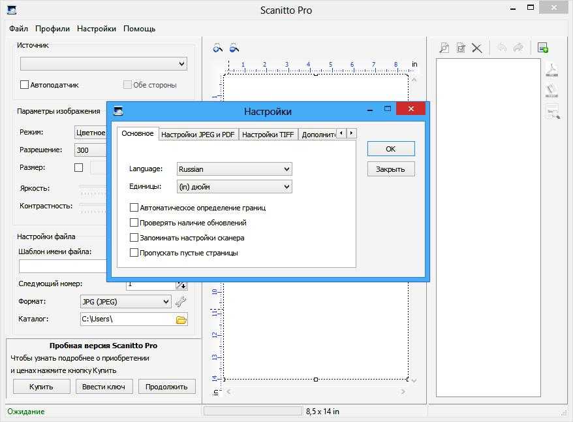573x422 pixels.
Task: Click the add page icon with green plus
Action: click(542, 48)
